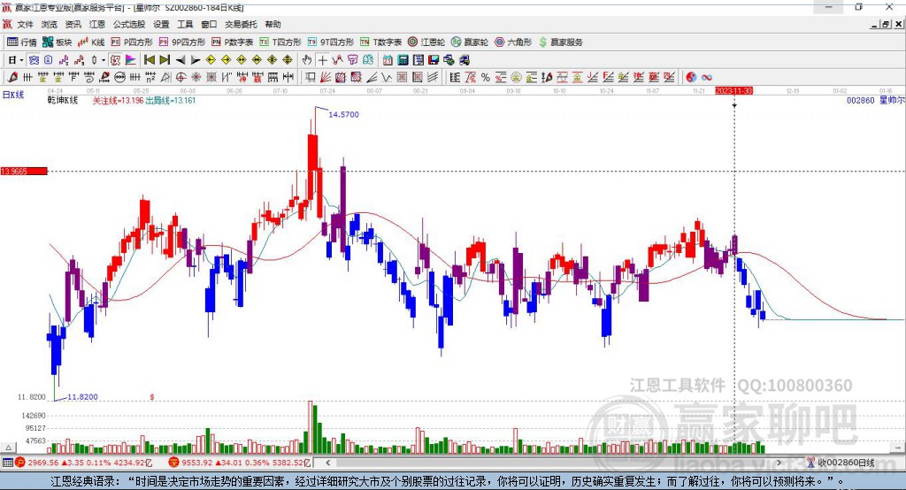The image size is (906, 490).
Task: Open the 行情 market quotes view
Action: tap(21, 42)
